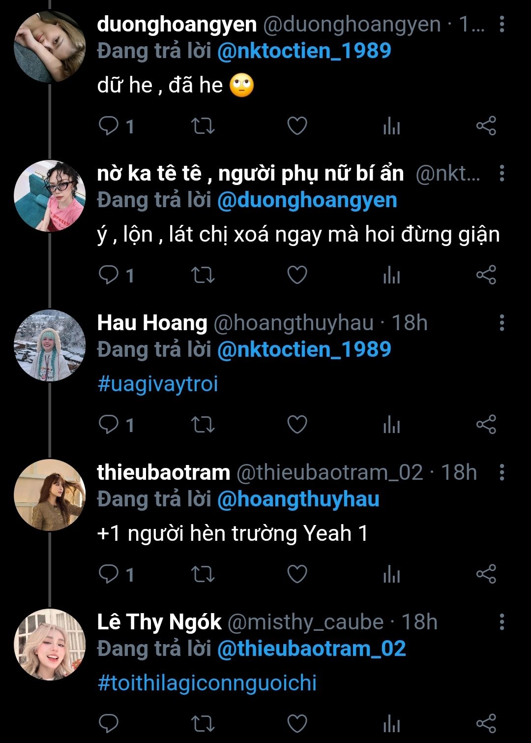Share thieubaotram's tweet
This screenshot has width=531, height=743.
click(x=486, y=574)
